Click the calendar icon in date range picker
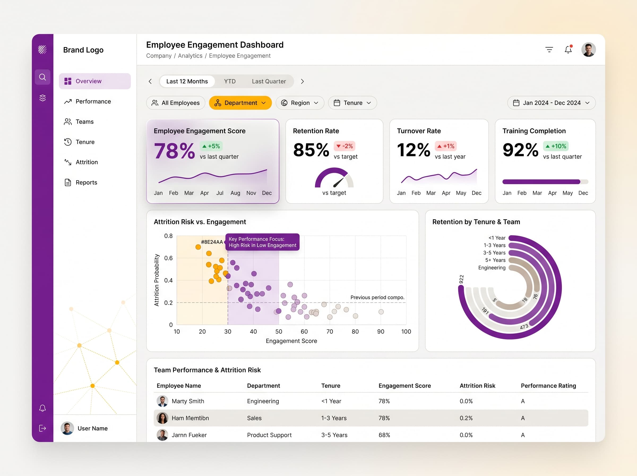Viewport: 637px width, 476px height. tap(516, 103)
